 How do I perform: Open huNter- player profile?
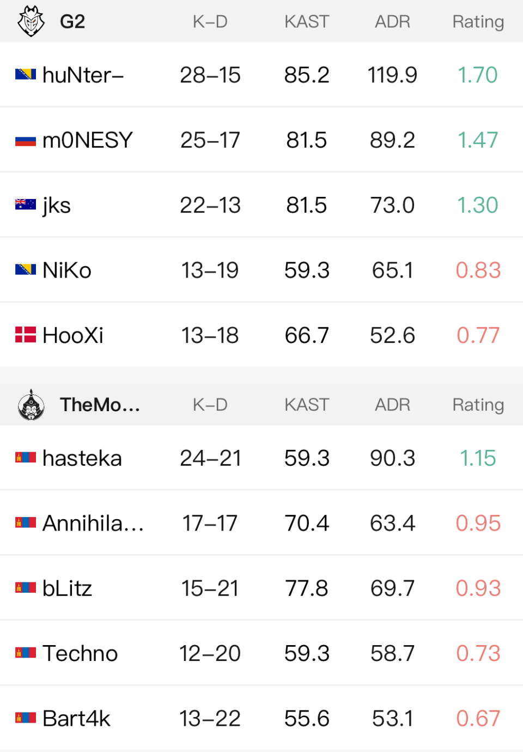pos(83,75)
